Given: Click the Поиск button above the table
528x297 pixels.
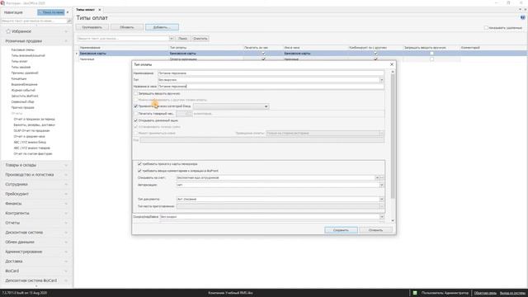Looking at the screenshot, I should [x=182, y=39].
